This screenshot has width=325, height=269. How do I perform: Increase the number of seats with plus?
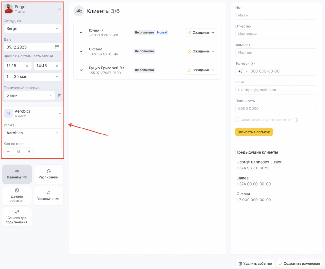point(29,152)
